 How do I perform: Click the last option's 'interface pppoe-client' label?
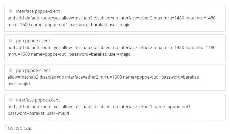tap(38, 100)
